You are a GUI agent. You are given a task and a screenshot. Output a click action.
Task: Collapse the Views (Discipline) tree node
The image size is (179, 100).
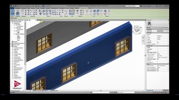pyautogui.click(x=11, y=22)
